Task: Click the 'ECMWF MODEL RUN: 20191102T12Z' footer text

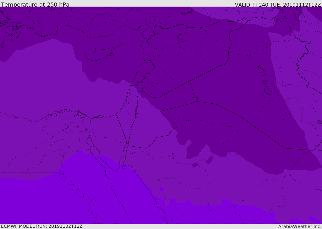Action: click(x=42, y=226)
